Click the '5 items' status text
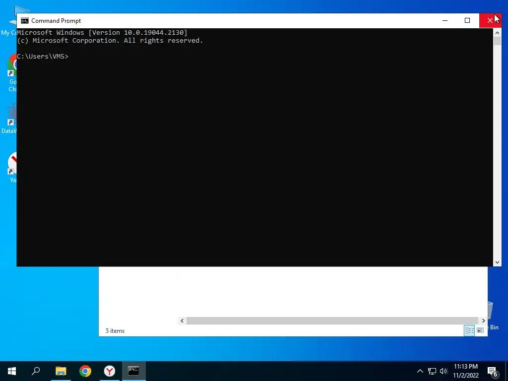508x381 pixels. (115, 331)
